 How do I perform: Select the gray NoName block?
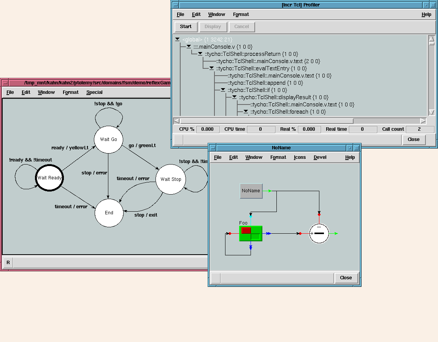[251, 191]
